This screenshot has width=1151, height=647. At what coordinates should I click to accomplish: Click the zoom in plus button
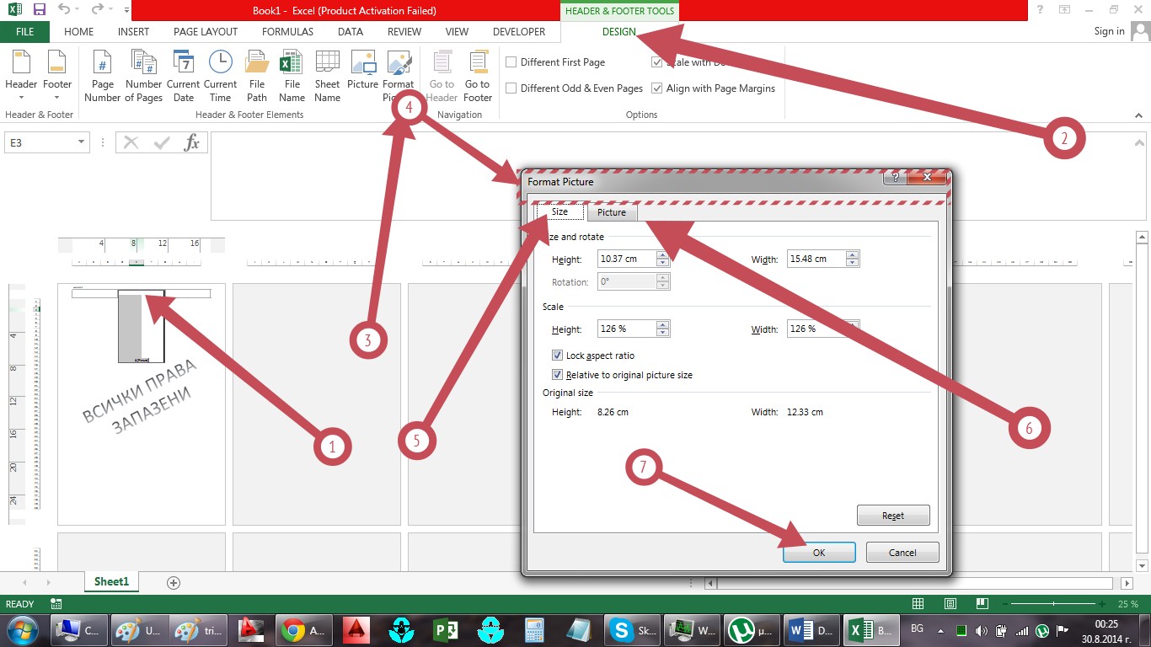pyautogui.click(x=1102, y=604)
